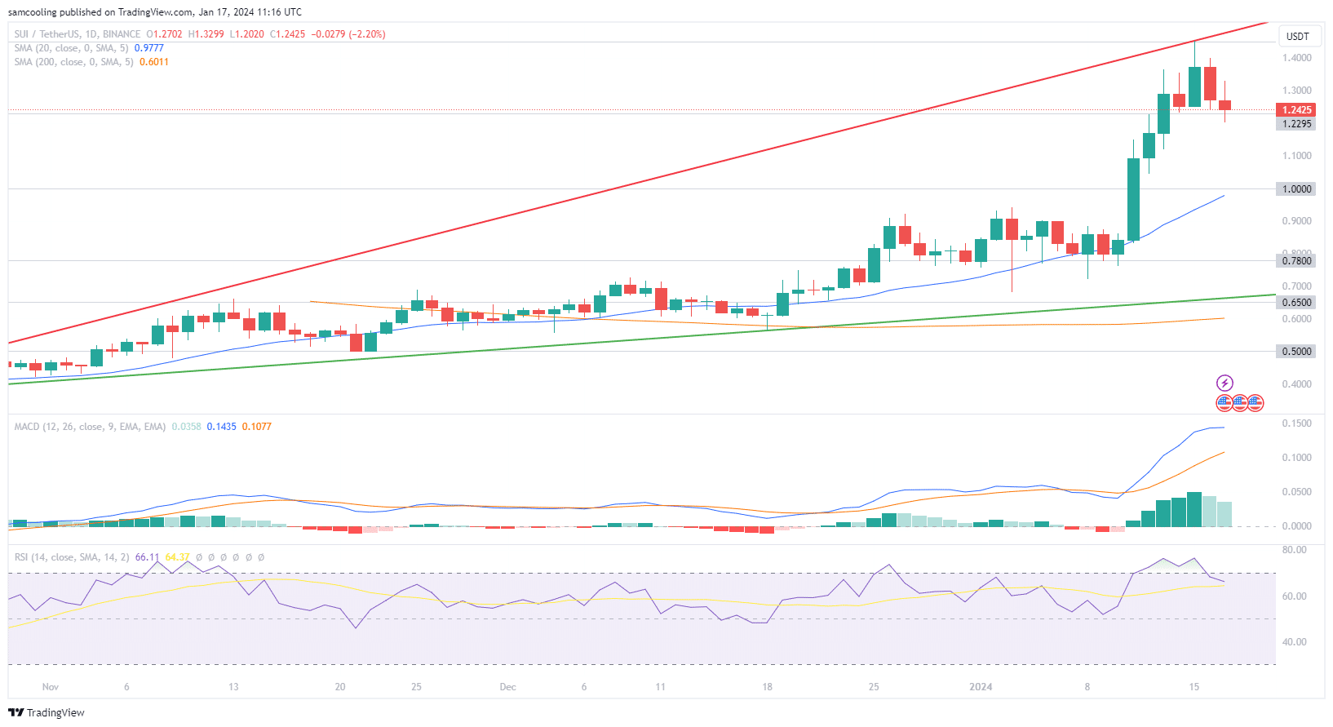Open the USDT currency selector
Image resolution: width=1333 pixels, height=727 pixels.
click(x=1297, y=36)
